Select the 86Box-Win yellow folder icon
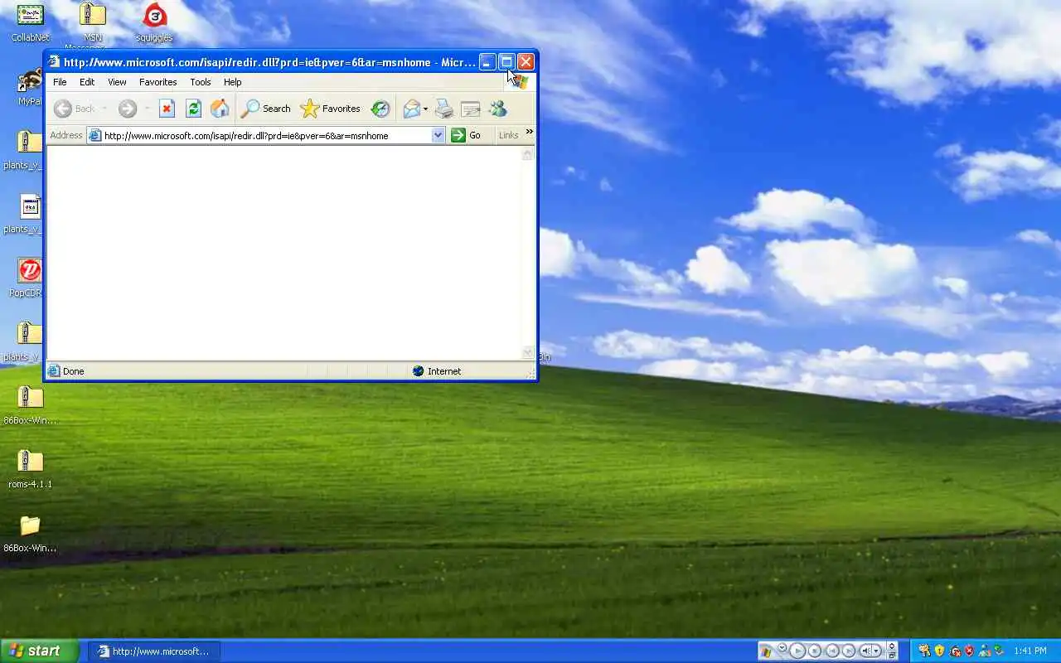Image resolution: width=1061 pixels, height=663 pixels. coord(30,532)
